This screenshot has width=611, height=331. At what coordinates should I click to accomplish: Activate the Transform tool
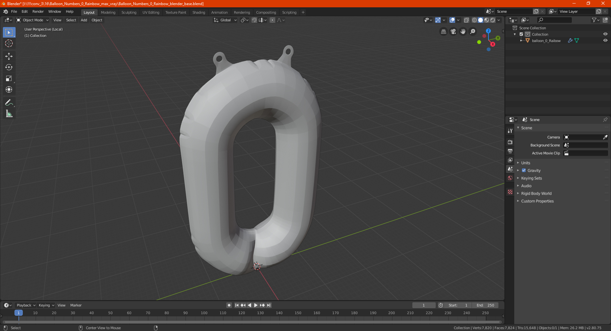click(9, 89)
